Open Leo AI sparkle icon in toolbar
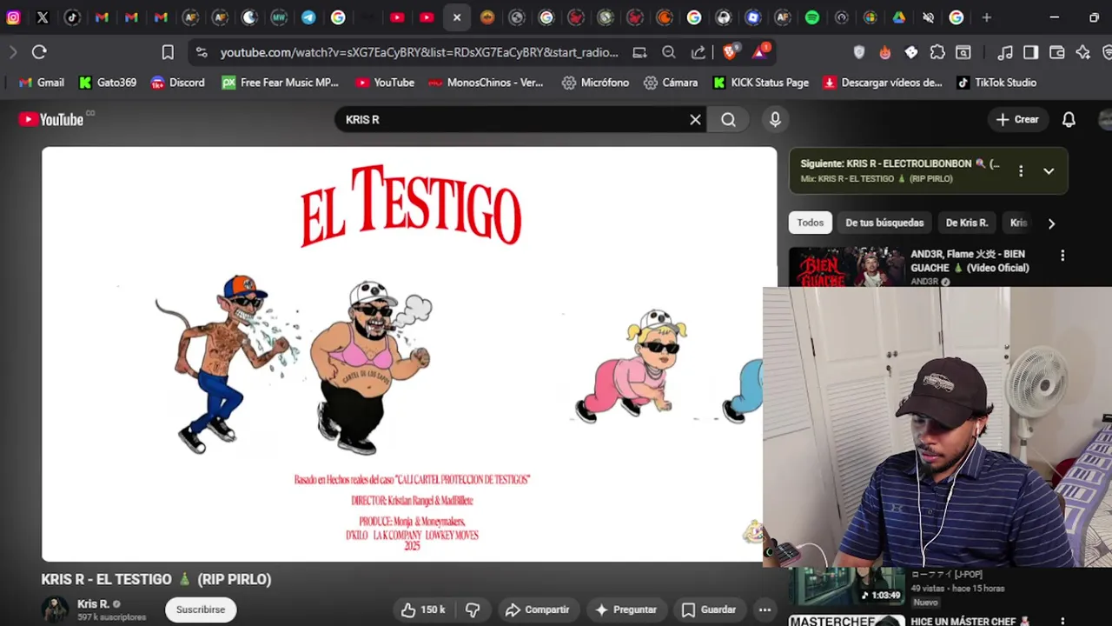Screen dimensions: 1112x626 [1083, 52]
